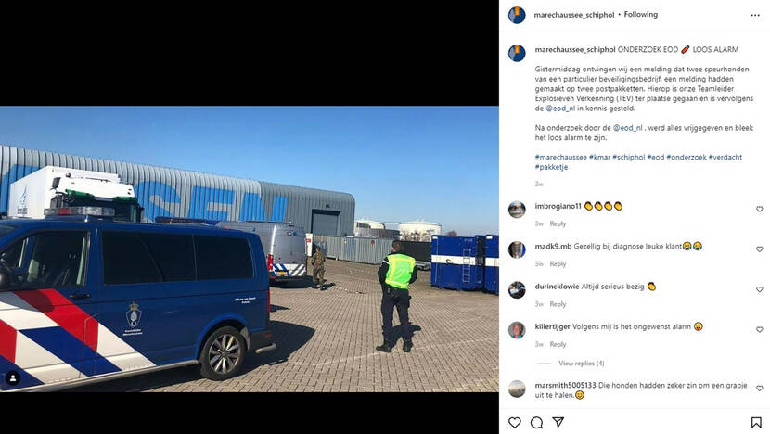Reply to durincklowie's comment
This screenshot has width=770, height=434.
558,304
